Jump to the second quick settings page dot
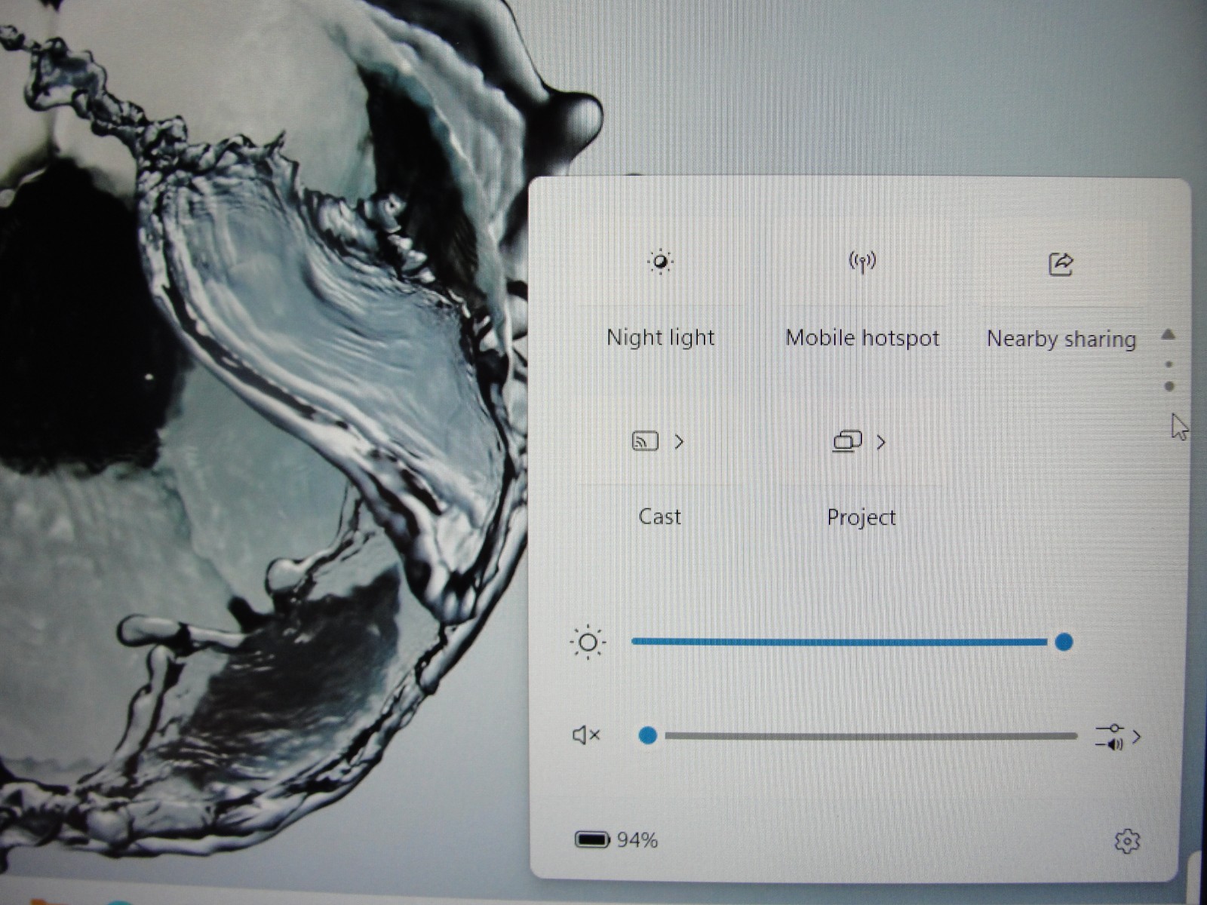The width and height of the screenshot is (1207, 905). pyautogui.click(x=1169, y=387)
